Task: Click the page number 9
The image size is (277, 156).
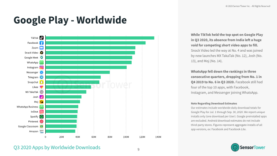Action: 138,150
